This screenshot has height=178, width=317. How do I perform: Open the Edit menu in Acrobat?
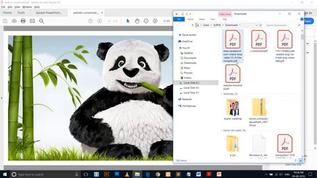pyautogui.click(x=10, y=7)
